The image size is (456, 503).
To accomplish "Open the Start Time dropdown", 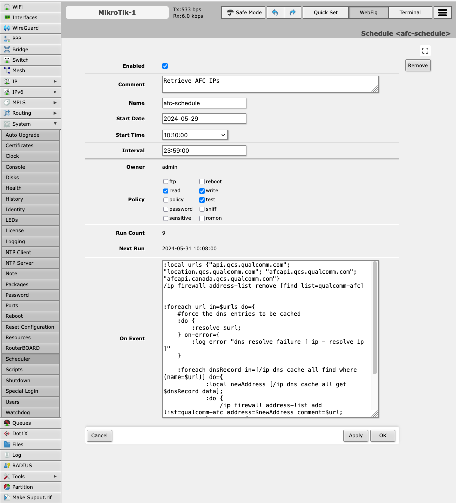I will (x=195, y=135).
